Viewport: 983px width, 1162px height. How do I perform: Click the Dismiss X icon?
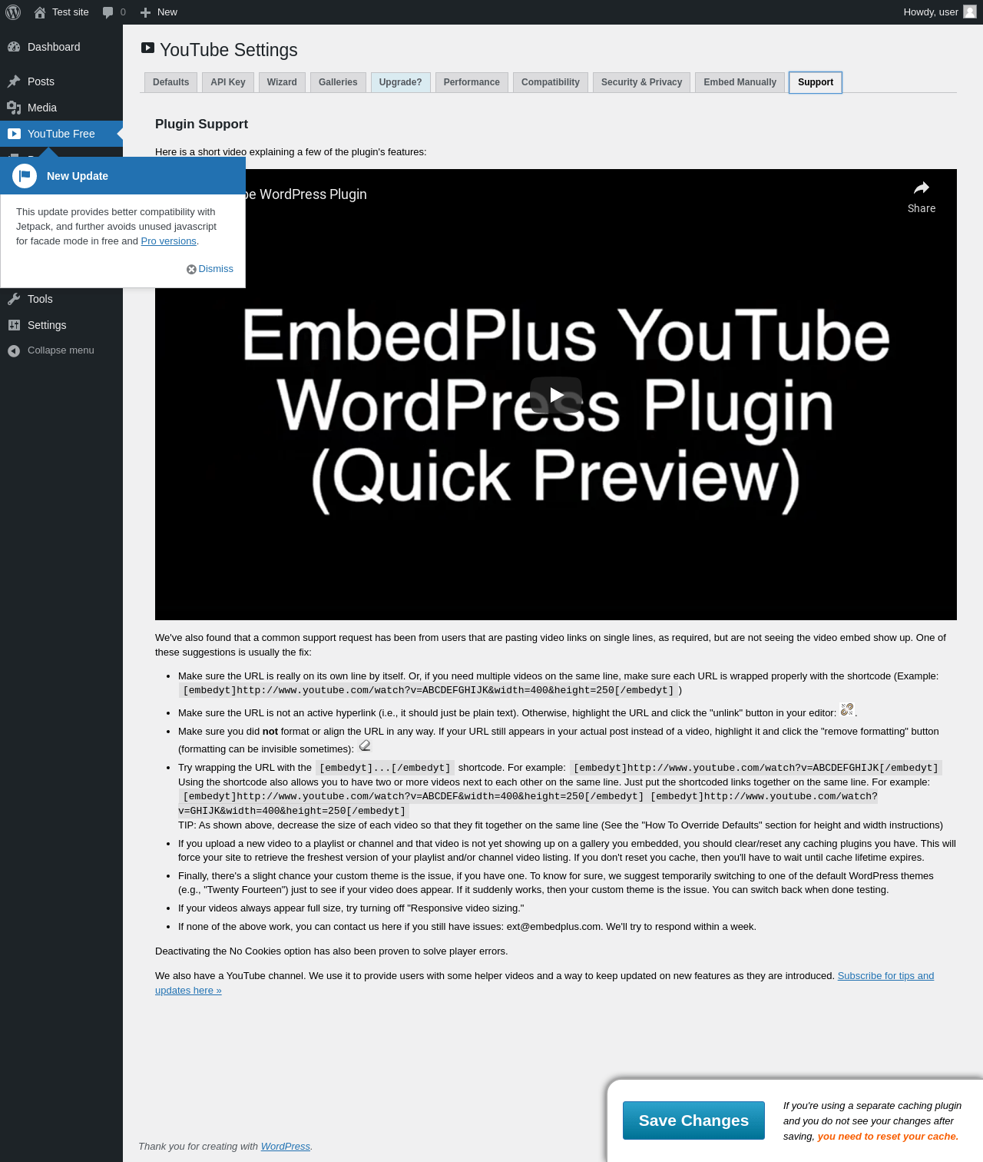191,269
